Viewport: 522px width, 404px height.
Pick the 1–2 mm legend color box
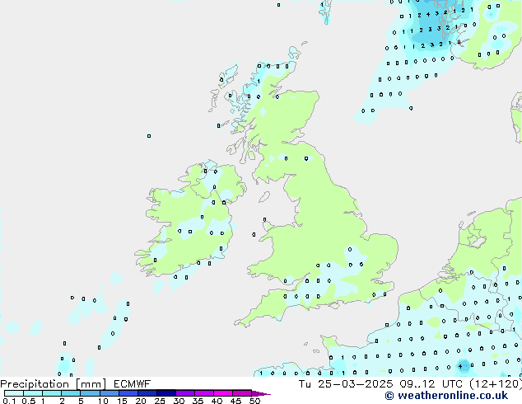click(52, 393)
